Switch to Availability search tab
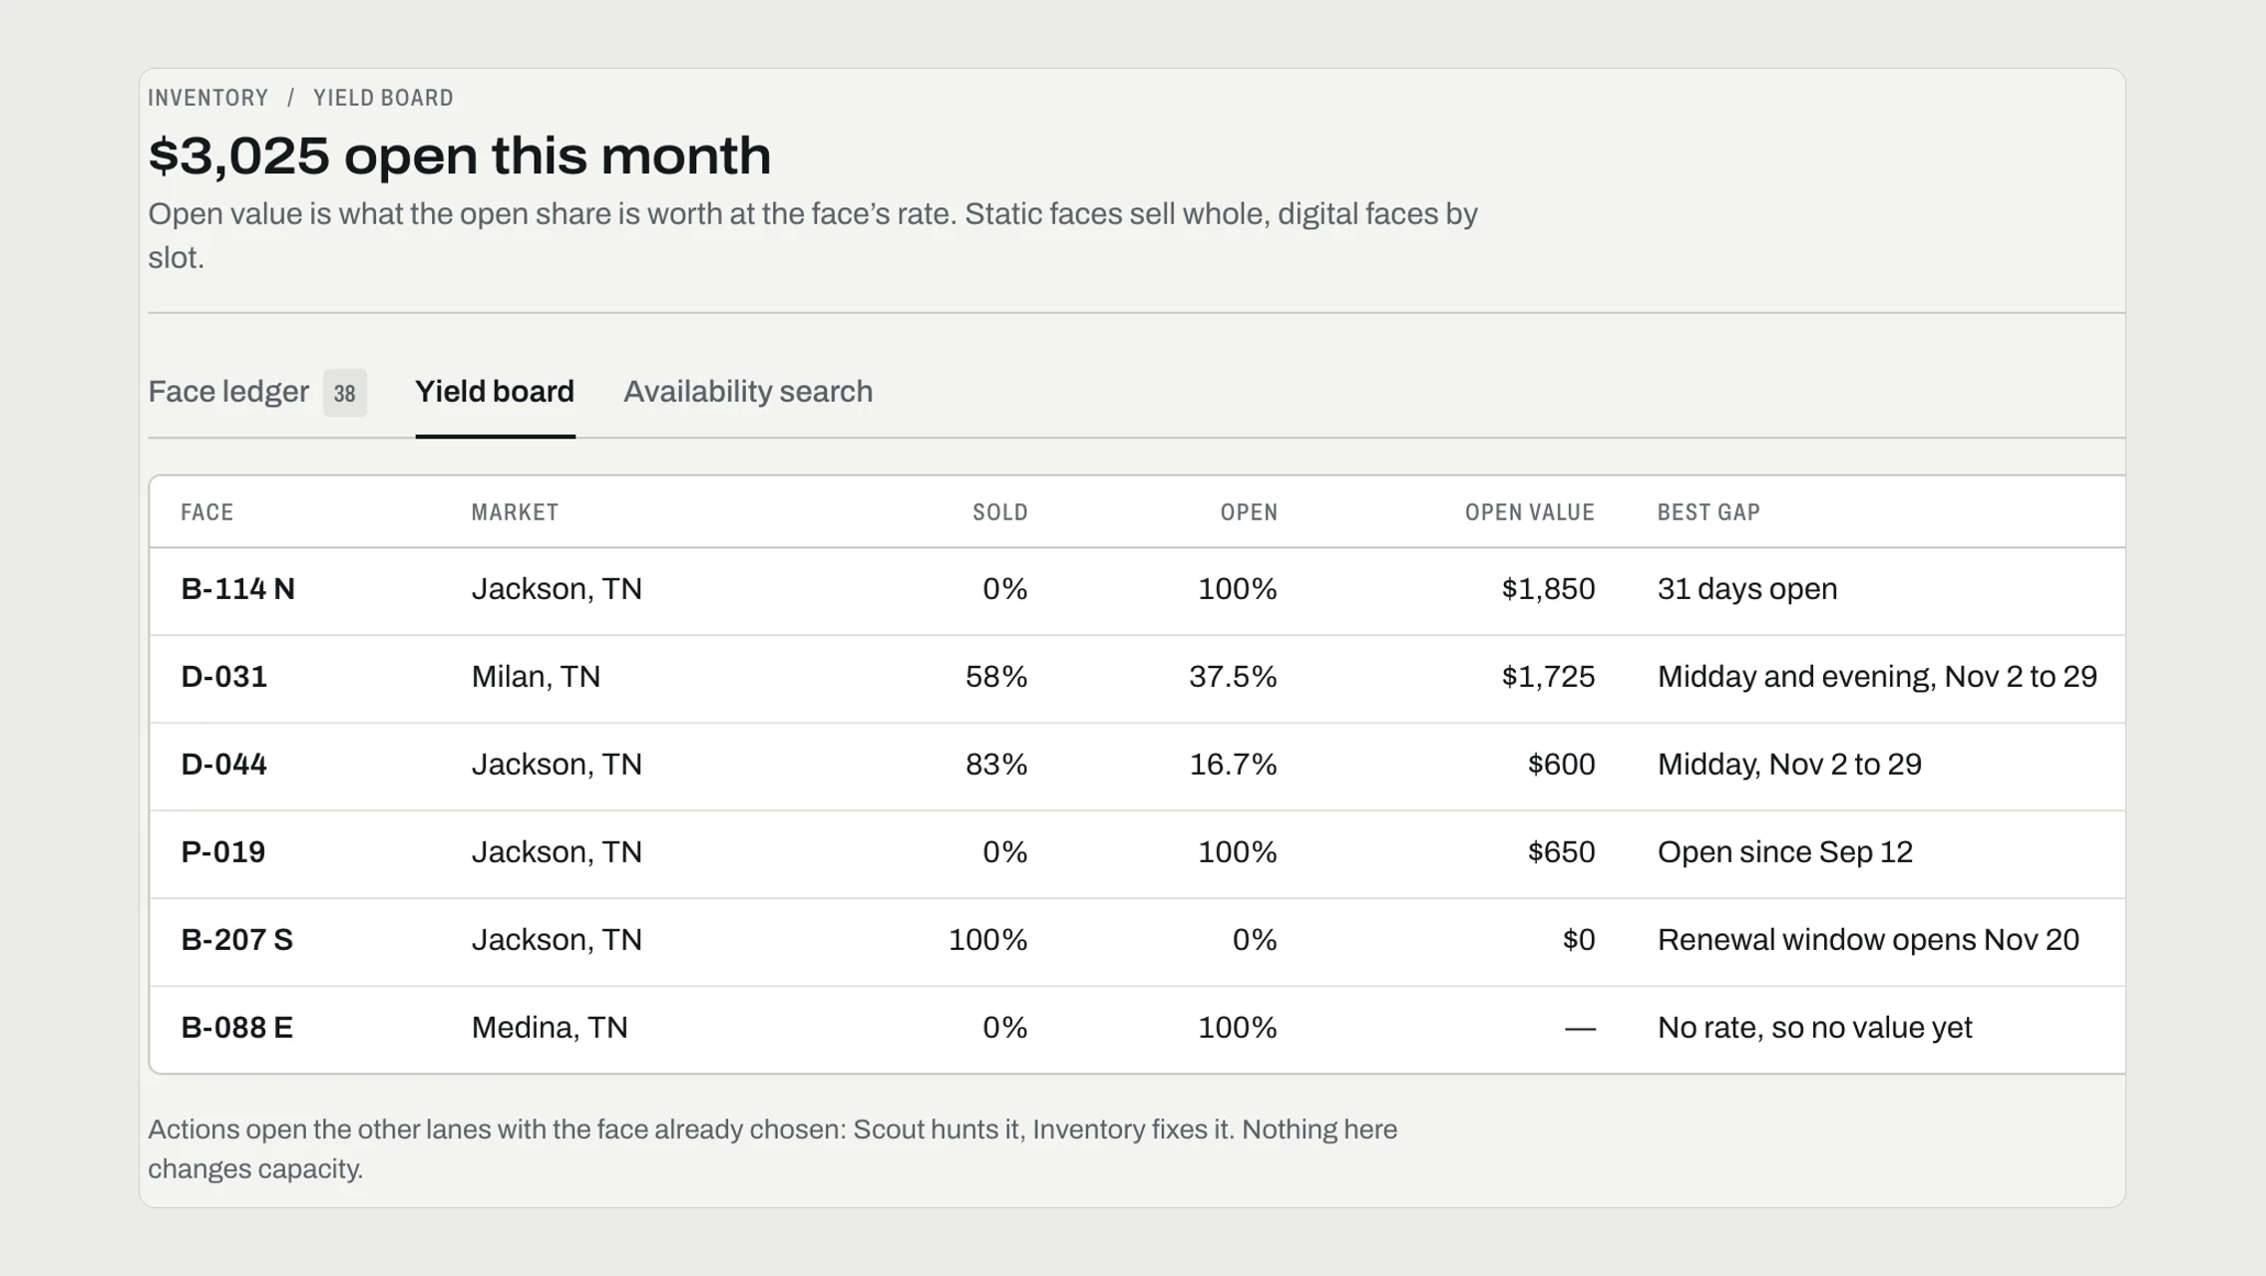Image resolution: width=2266 pixels, height=1276 pixels. coord(748,392)
